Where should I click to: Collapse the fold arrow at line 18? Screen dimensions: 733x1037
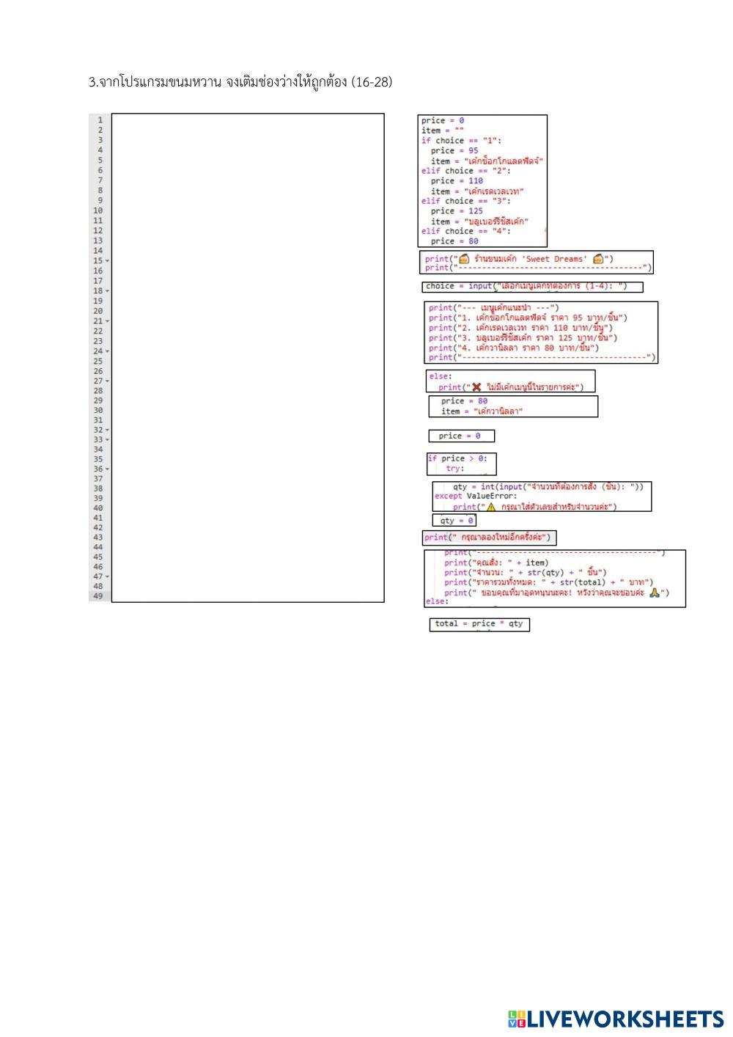coord(108,291)
